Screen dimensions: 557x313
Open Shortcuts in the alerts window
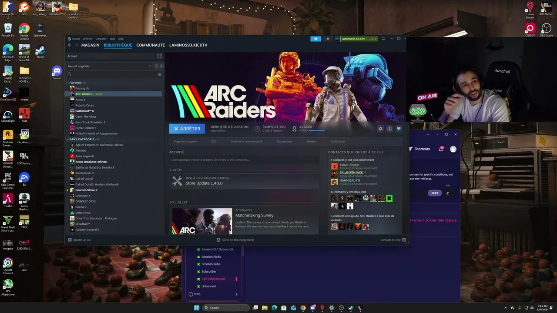[x=419, y=149]
